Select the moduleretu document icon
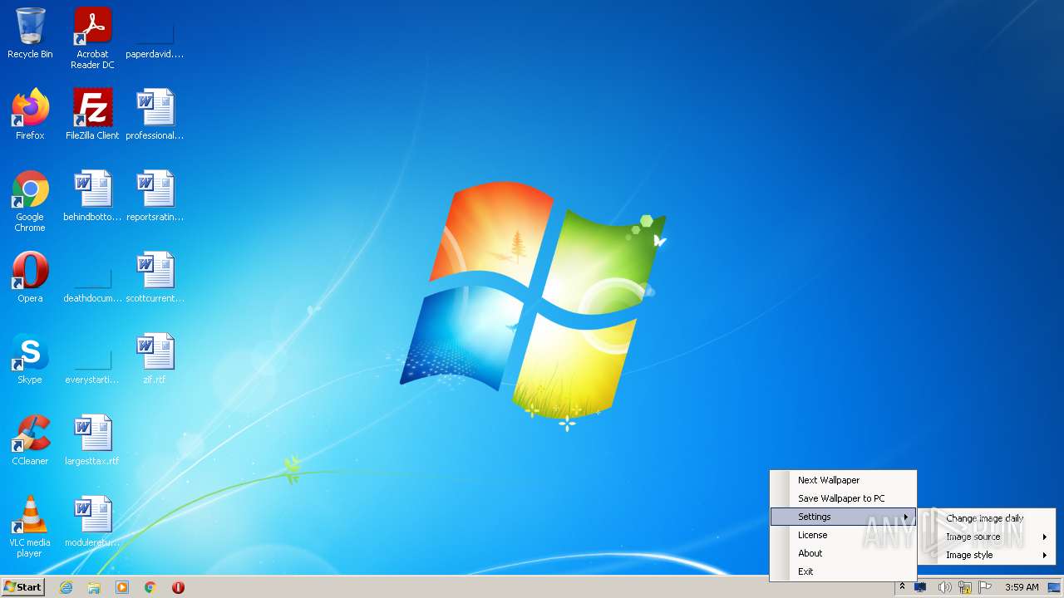The width and height of the screenshot is (1064, 598). click(92, 522)
